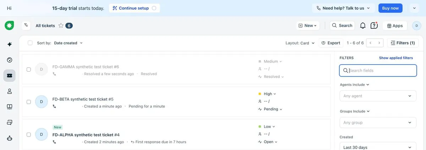Open Freshdesk home logo
Image resolution: width=426 pixels, height=150 pixels.
pyautogui.click(x=9, y=26)
